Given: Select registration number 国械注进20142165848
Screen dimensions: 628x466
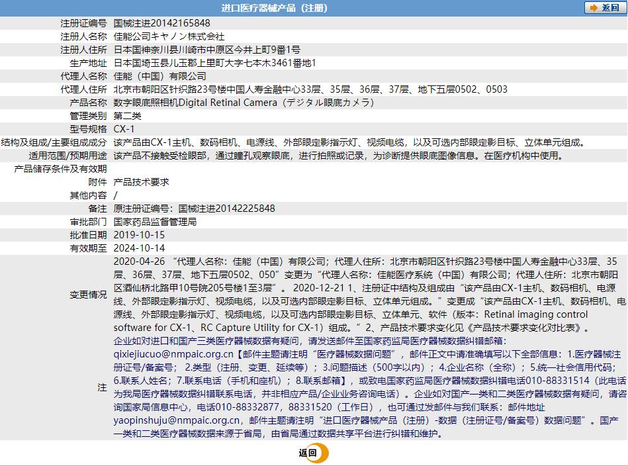Looking at the screenshot, I should tap(162, 23).
